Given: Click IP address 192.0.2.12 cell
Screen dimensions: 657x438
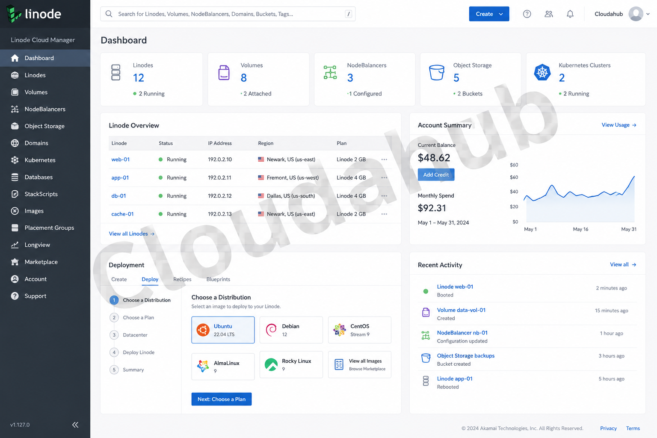Looking at the screenshot, I should tap(220, 196).
